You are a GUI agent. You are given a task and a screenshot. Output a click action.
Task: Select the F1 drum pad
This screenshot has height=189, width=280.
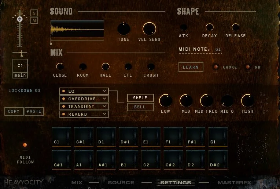pos(173,136)
